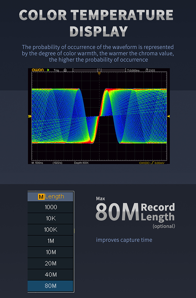Click the channel 1 ground marker on left edge
196x298 pixels.
coord(30,116)
